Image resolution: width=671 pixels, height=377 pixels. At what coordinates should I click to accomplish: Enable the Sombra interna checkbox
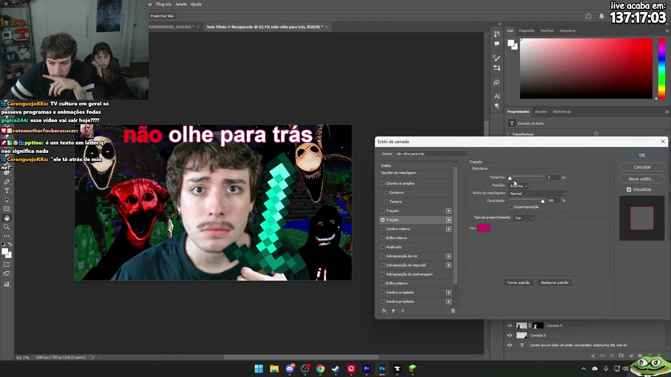[383, 229]
